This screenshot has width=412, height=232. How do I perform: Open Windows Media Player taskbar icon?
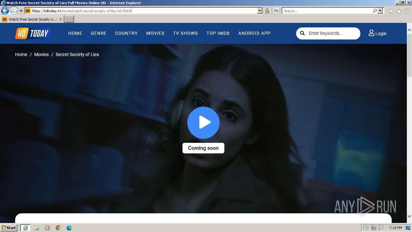47,228
